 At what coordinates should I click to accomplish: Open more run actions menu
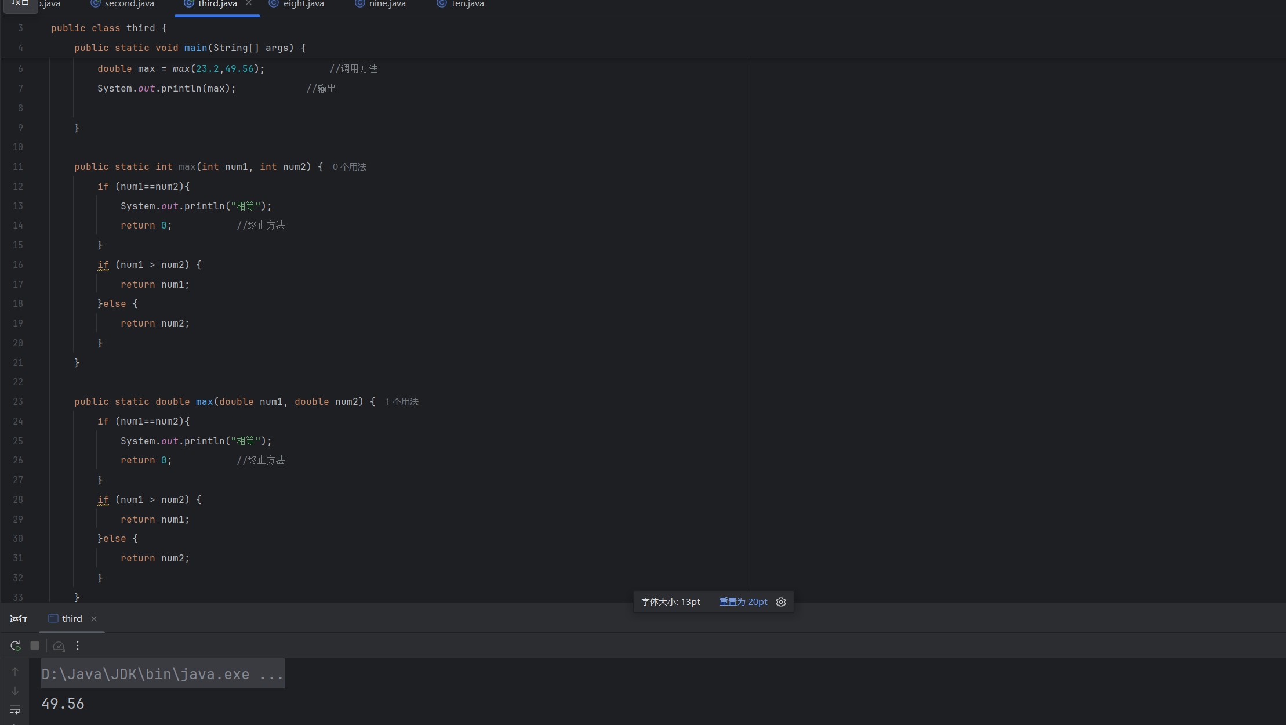click(78, 646)
